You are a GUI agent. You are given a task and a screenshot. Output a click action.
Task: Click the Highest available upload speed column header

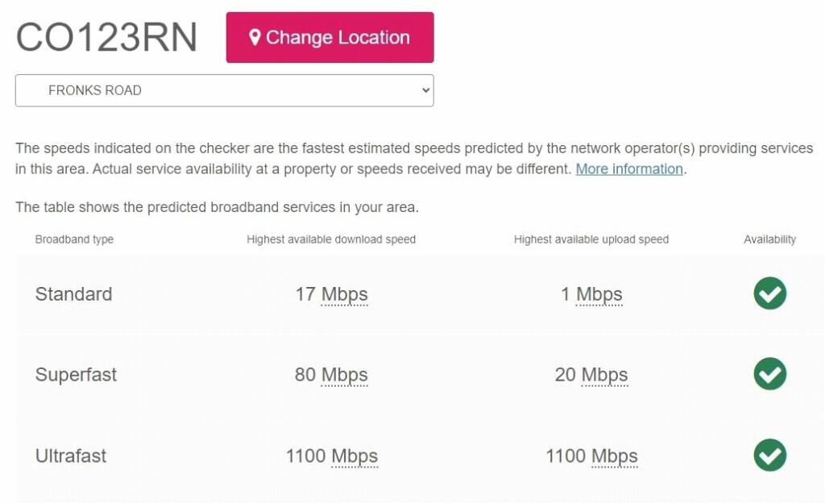coord(591,239)
